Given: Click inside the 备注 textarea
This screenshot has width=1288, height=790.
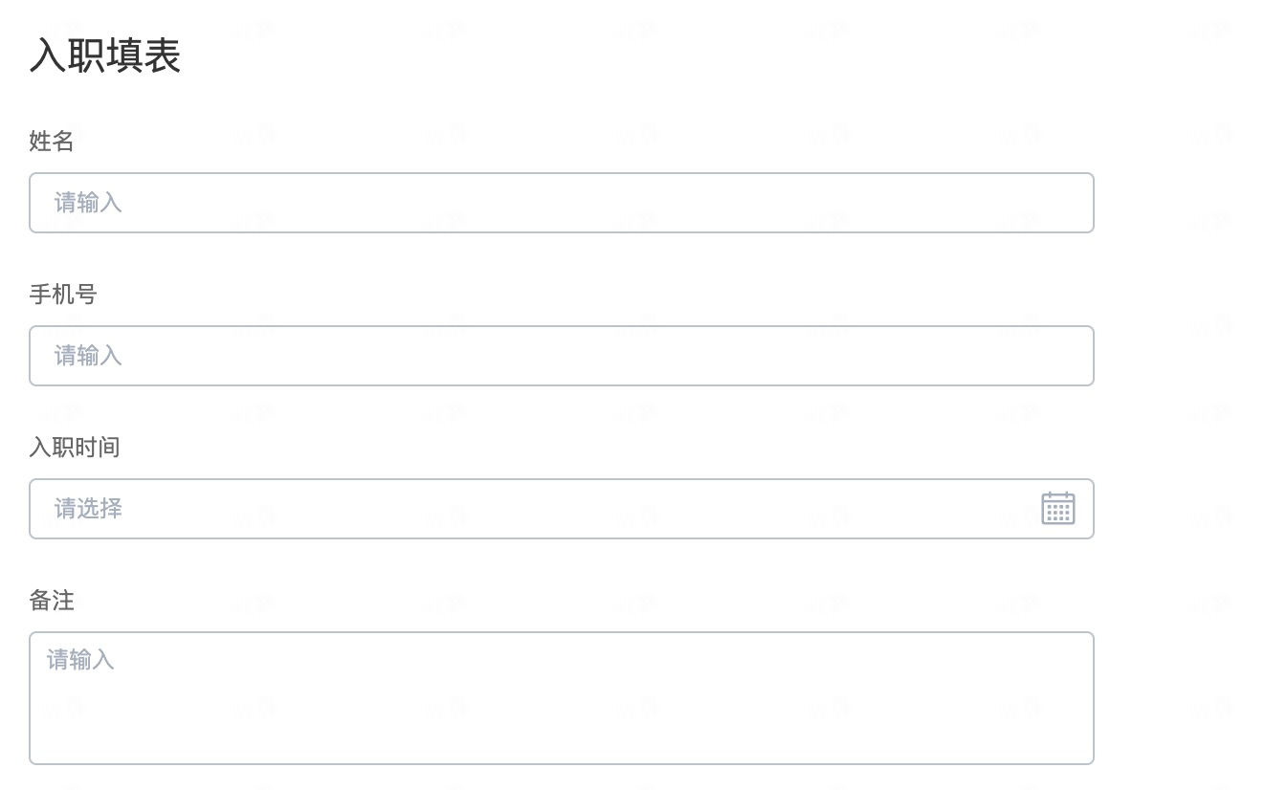Looking at the screenshot, I should [562, 698].
